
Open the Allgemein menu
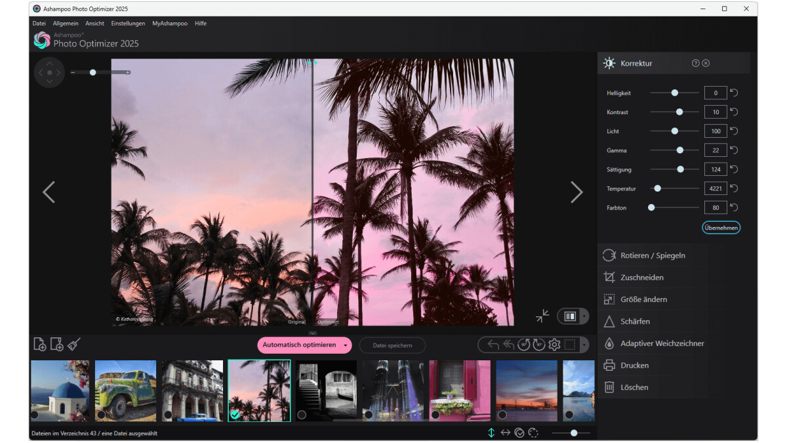(x=66, y=23)
